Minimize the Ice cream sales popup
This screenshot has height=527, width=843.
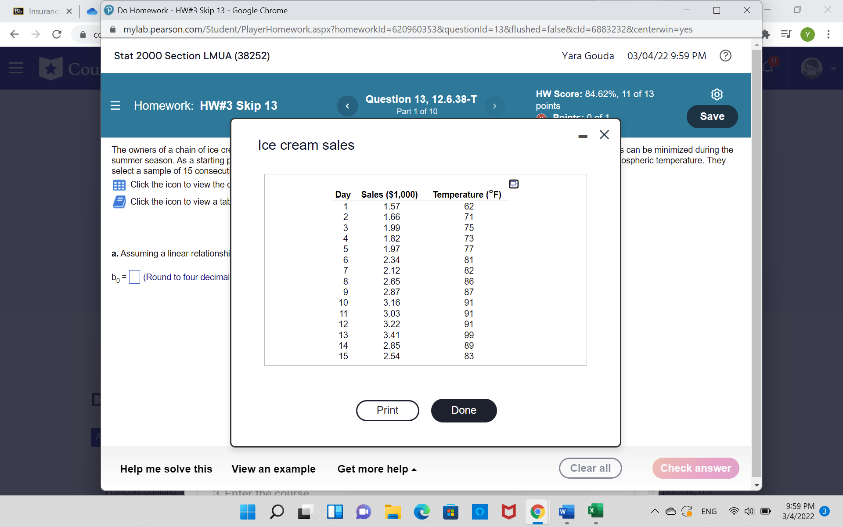[583, 136]
